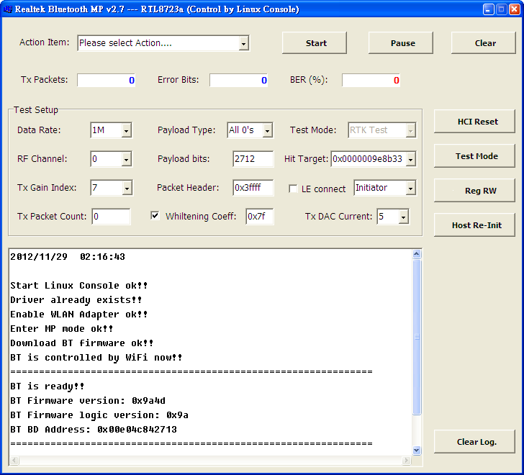The image size is (524, 475).
Task: Click the log timestamp 2012/11/29 02:16:43
Action: 68,257
